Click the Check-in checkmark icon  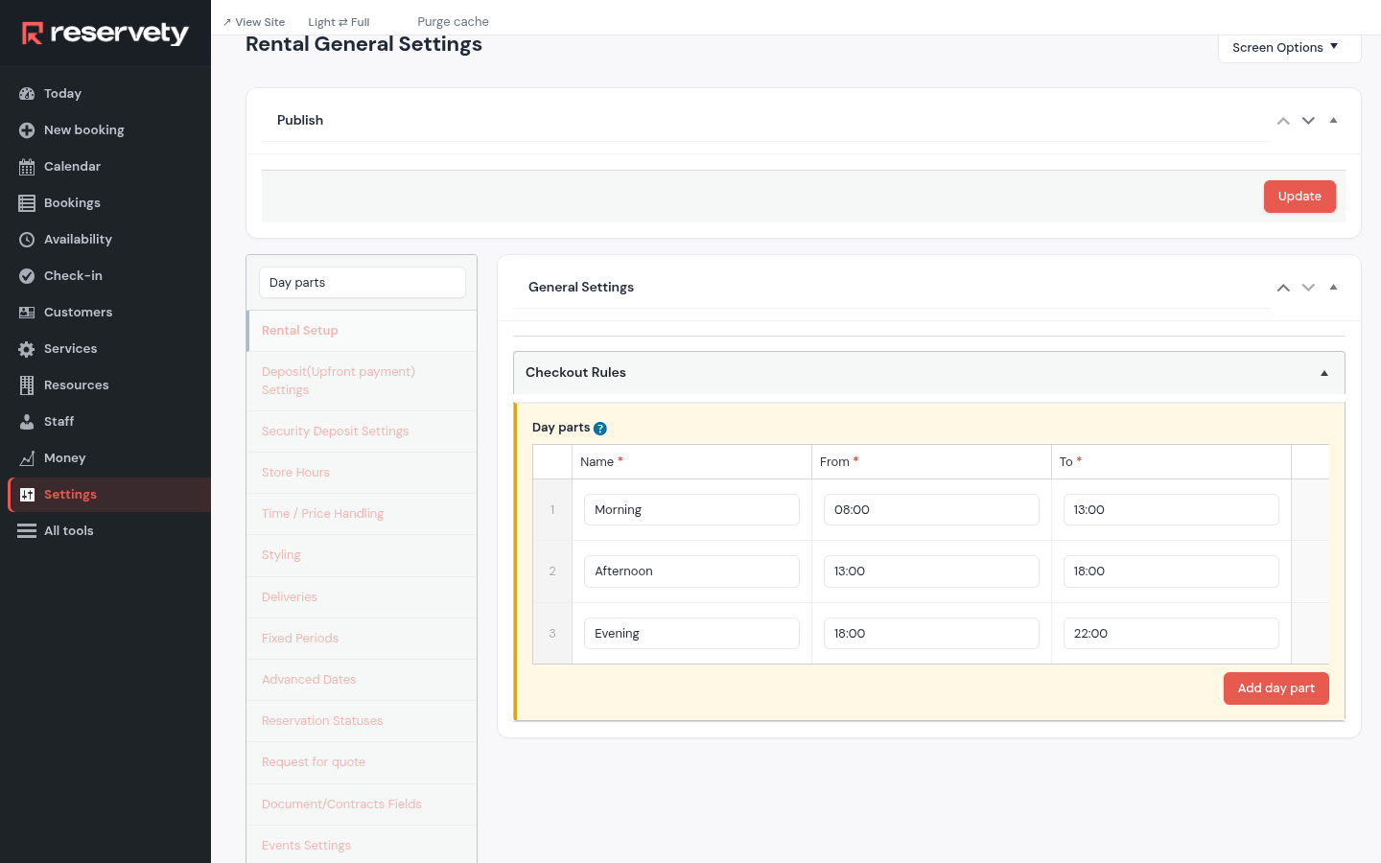click(27, 276)
